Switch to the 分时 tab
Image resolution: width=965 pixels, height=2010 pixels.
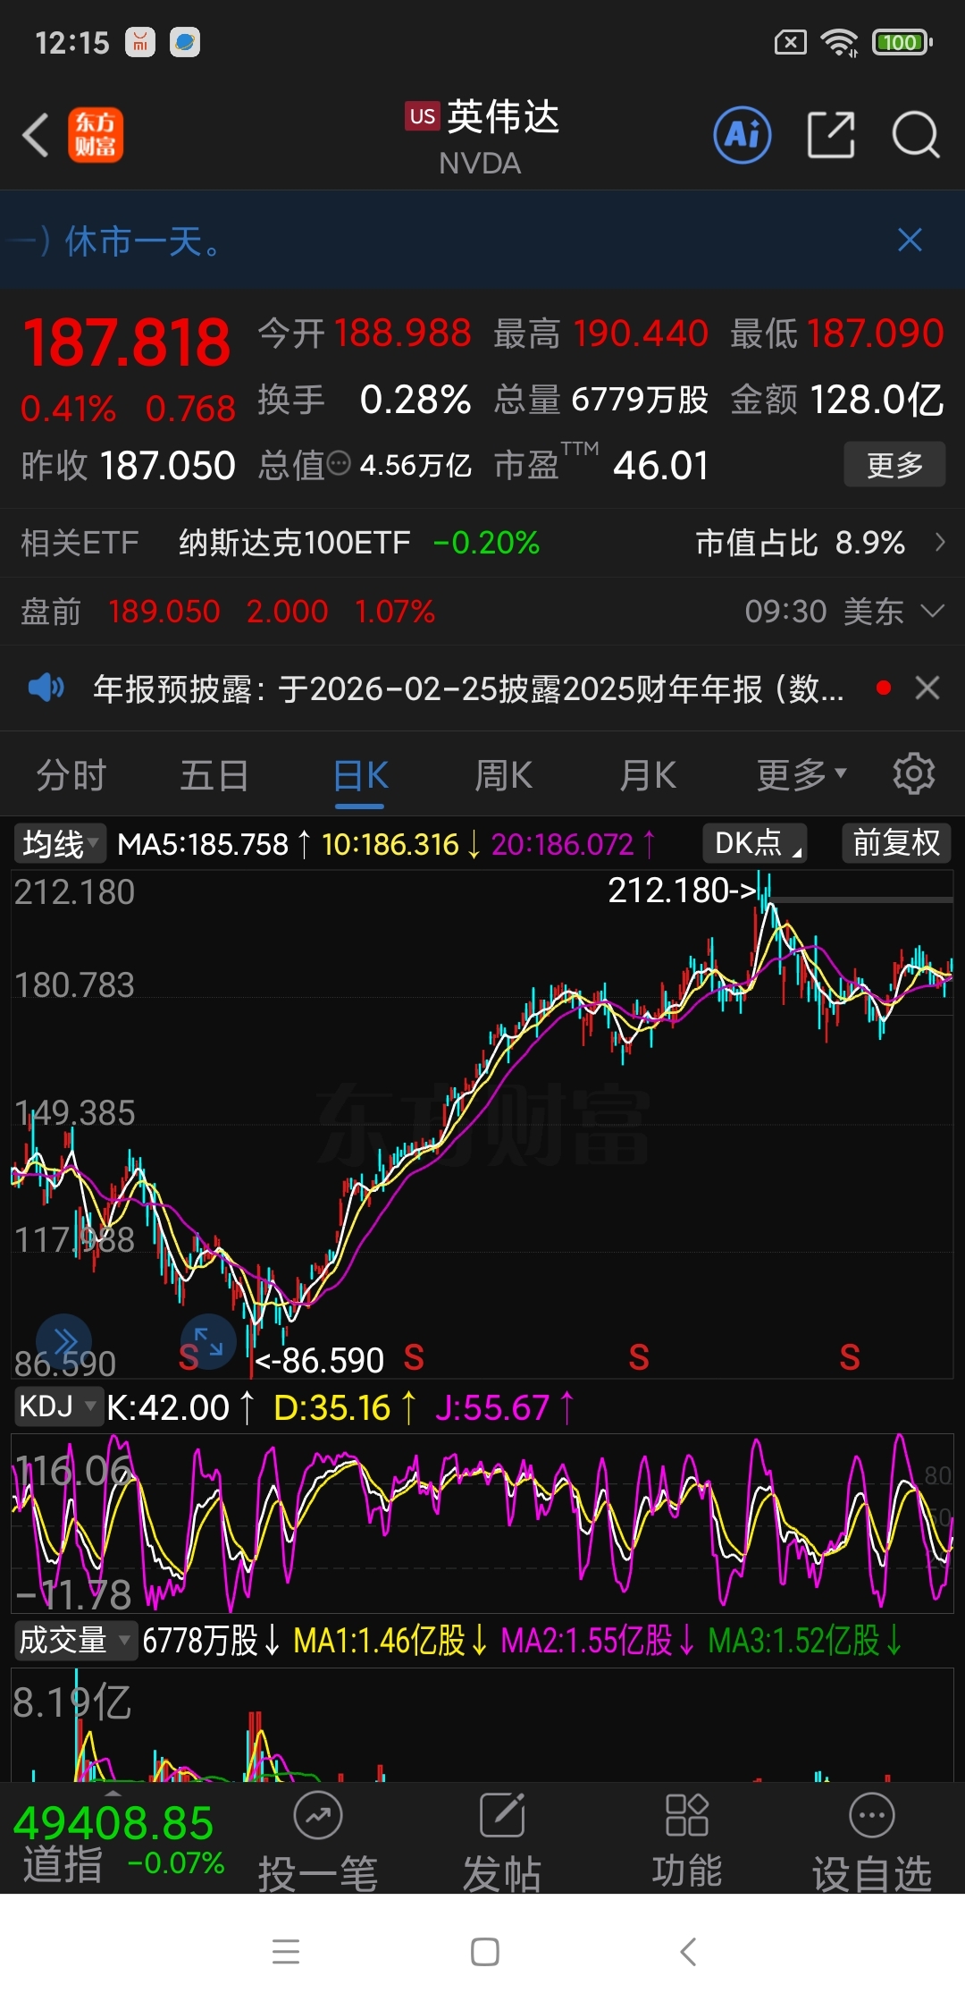(x=71, y=775)
